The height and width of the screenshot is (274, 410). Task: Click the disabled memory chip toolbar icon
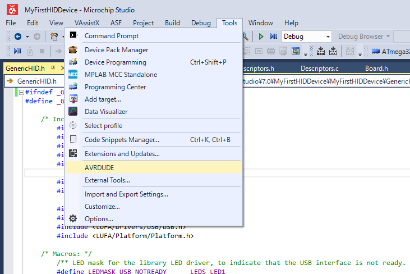[283, 51]
